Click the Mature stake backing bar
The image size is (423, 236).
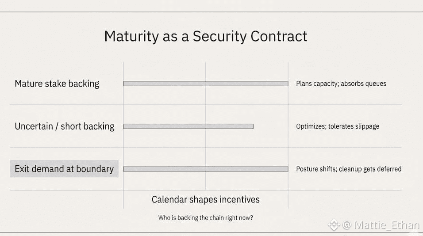pyautogui.click(x=206, y=84)
